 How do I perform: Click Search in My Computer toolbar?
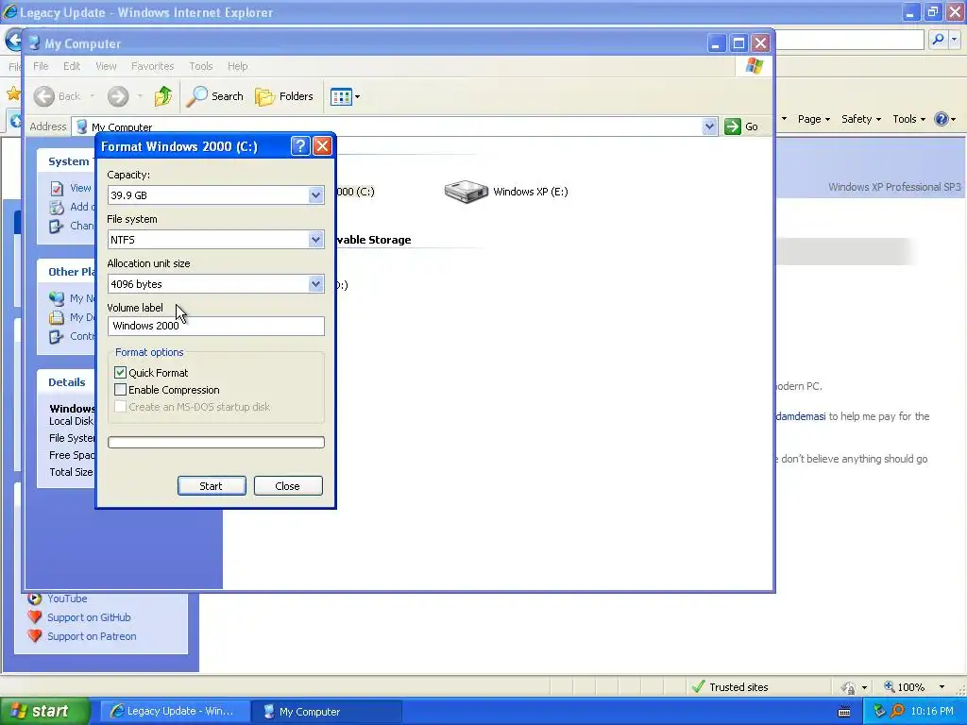214,96
